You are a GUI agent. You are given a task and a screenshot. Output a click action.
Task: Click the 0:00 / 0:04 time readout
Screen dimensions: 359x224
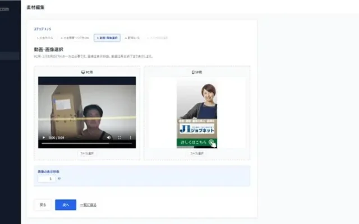click(56, 138)
